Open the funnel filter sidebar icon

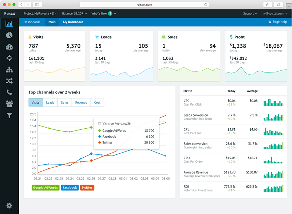click(x=9, y=115)
